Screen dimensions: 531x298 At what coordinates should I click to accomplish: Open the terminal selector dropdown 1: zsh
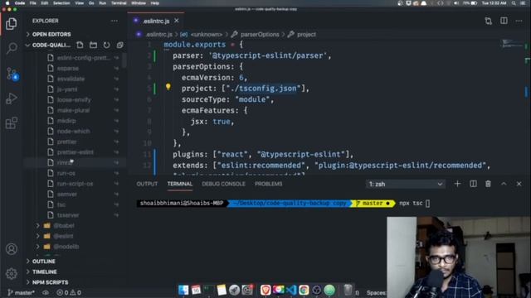click(406, 184)
